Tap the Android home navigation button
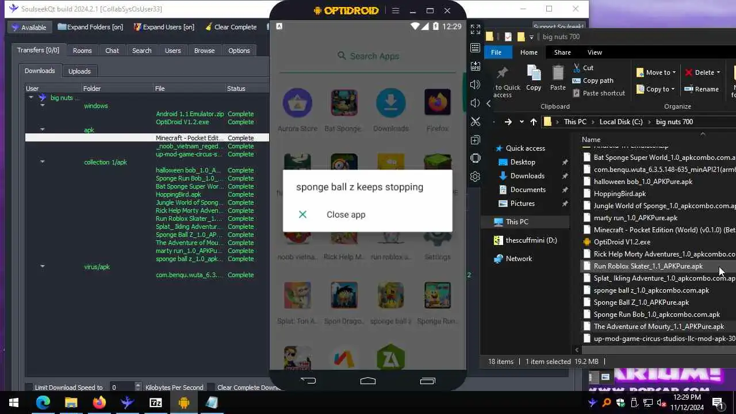The width and height of the screenshot is (736, 414). (368, 381)
